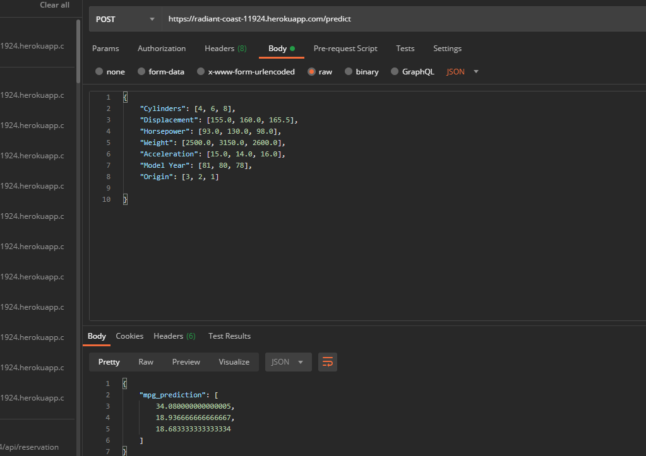Open the Pre-request Script tab
The image size is (646, 456).
(x=345, y=48)
